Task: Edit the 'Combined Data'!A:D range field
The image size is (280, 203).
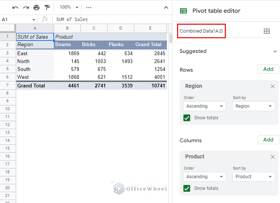Action: 201,31
